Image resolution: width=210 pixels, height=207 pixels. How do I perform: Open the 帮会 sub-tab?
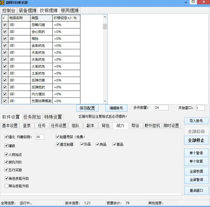coord(135,126)
